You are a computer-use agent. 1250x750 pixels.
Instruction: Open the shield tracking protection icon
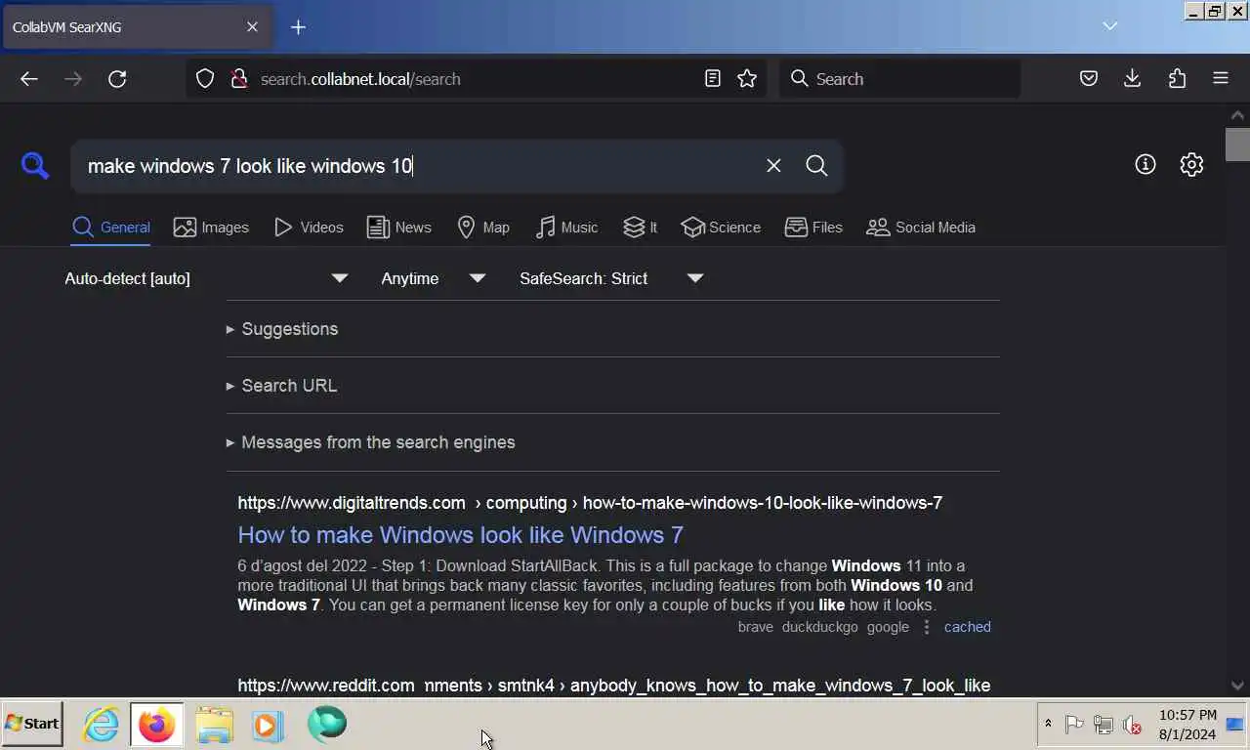[x=205, y=79]
